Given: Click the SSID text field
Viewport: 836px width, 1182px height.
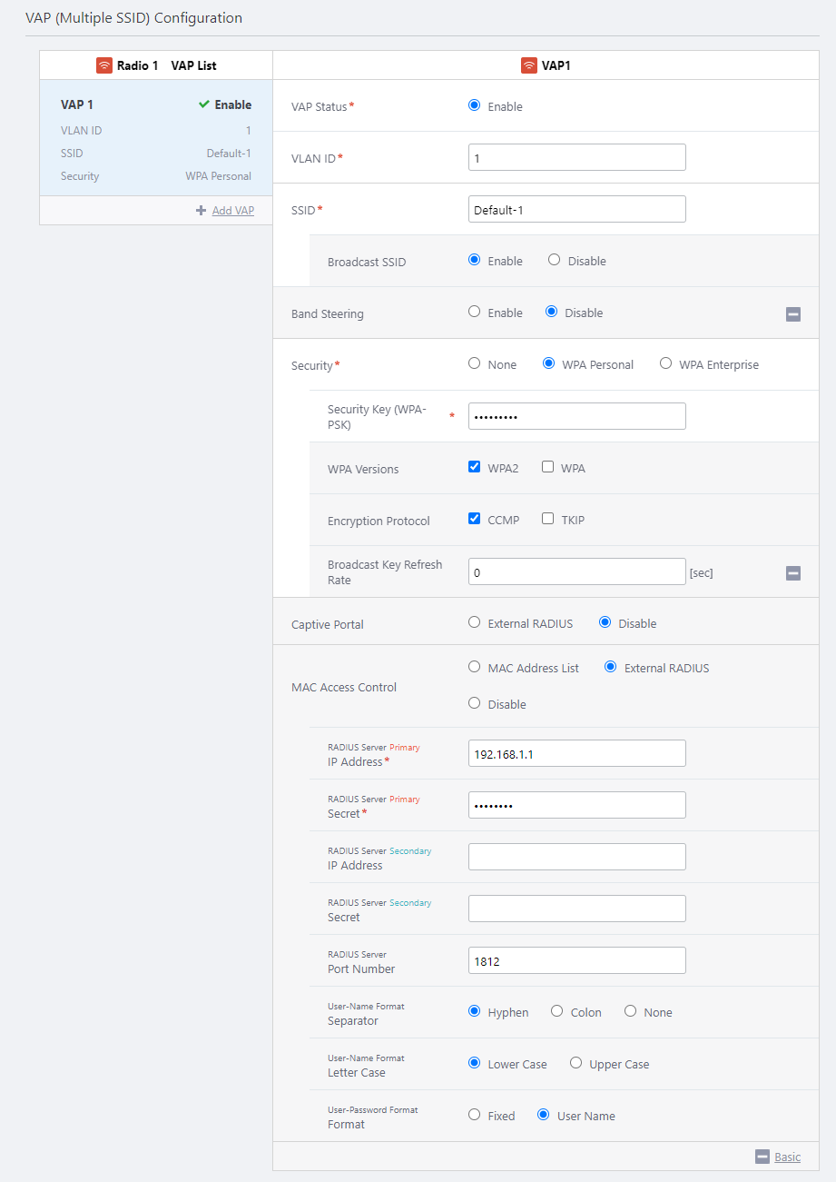Looking at the screenshot, I should click(x=576, y=209).
